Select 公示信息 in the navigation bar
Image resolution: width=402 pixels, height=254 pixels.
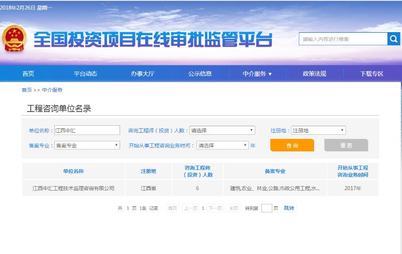200,74
